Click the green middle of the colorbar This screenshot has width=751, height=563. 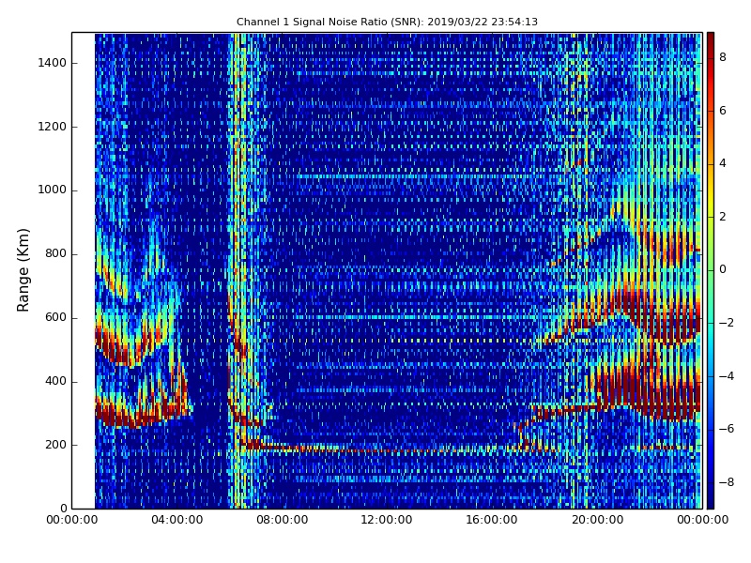coord(711,270)
